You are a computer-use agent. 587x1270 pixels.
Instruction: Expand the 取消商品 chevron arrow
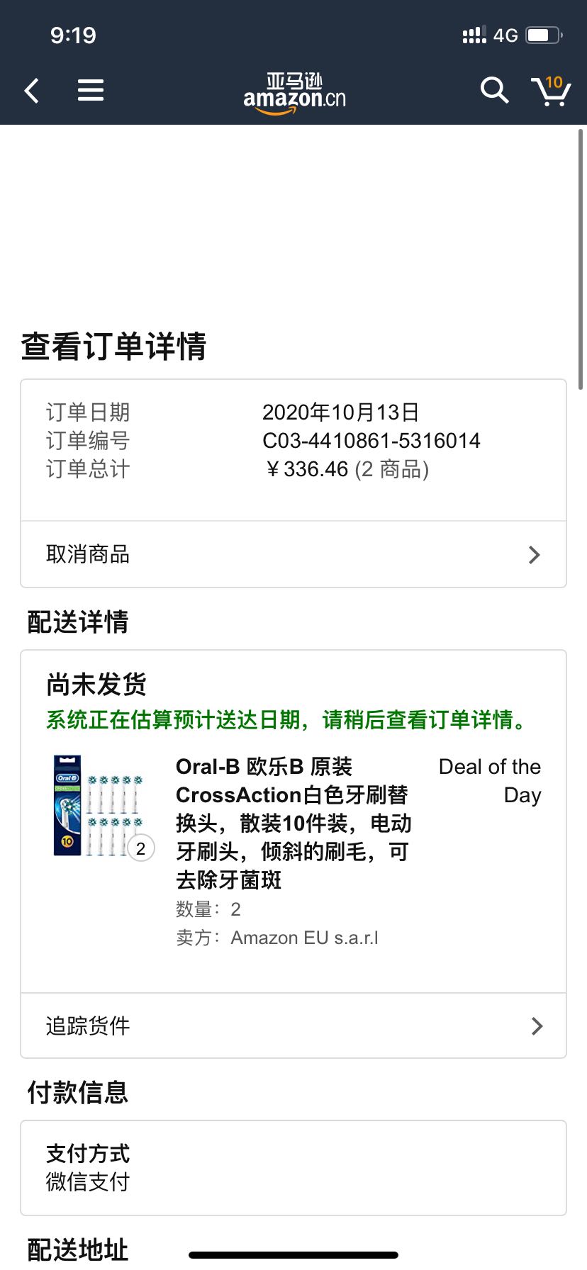click(x=535, y=554)
